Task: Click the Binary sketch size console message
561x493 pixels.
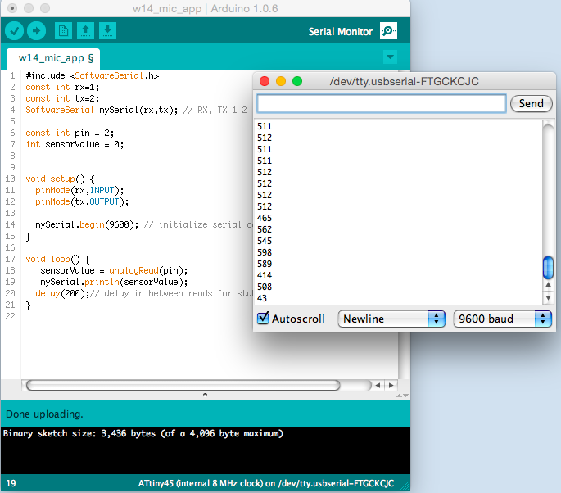Action: coord(143,433)
